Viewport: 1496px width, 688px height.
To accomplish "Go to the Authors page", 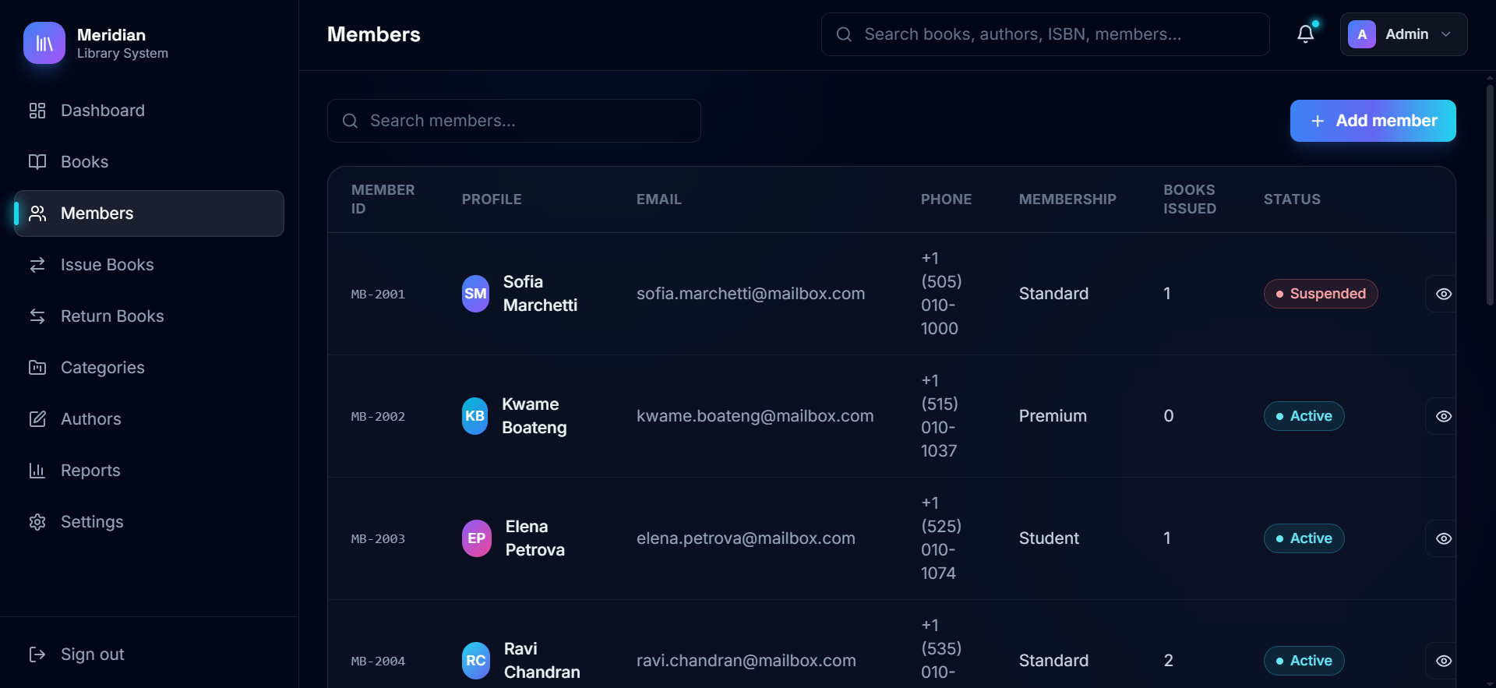I will (149, 419).
